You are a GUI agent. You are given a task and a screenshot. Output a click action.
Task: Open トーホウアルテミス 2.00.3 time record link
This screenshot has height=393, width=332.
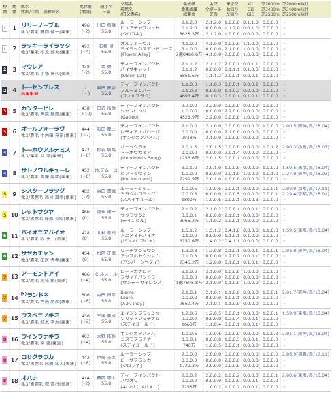(x=305, y=146)
